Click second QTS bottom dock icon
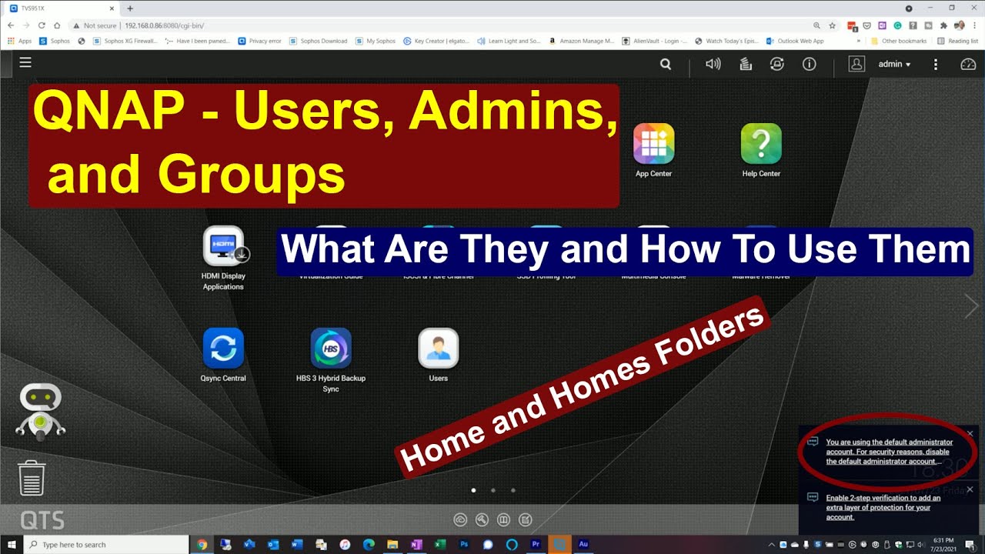985x554 pixels. (482, 519)
